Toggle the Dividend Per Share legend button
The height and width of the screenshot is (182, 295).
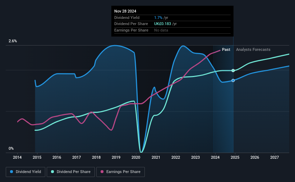tap(71, 172)
